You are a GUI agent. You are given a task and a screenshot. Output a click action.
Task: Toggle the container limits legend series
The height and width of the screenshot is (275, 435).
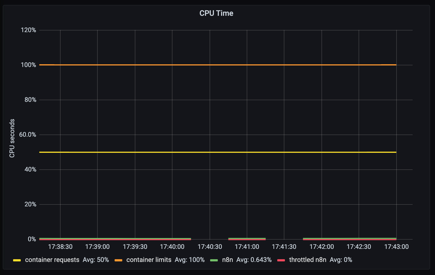coord(149,260)
